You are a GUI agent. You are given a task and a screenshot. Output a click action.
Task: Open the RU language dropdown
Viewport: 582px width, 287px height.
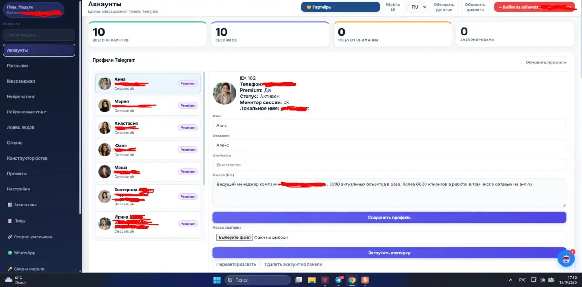[x=417, y=7]
